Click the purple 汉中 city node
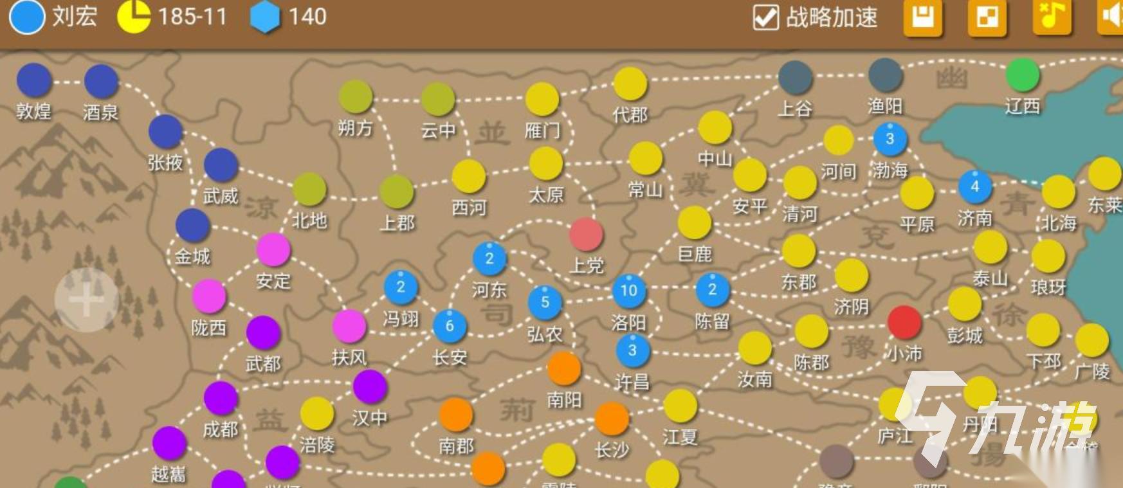The height and width of the screenshot is (488, 1123). tap(370, 387)
